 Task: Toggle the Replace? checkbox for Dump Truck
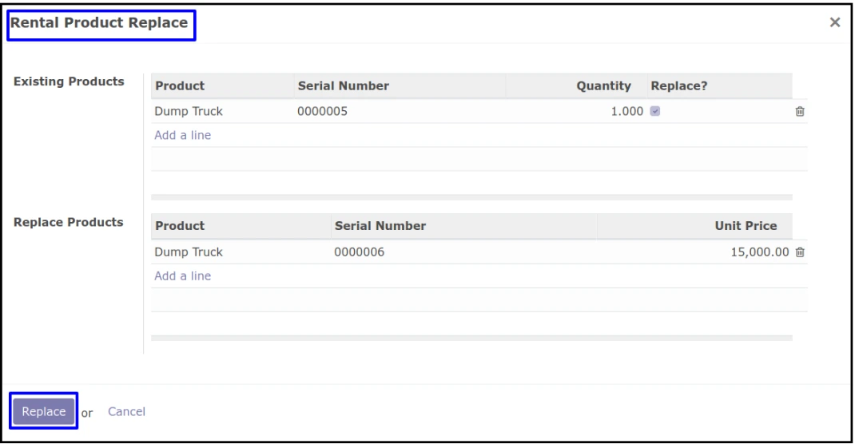point(655,112)
